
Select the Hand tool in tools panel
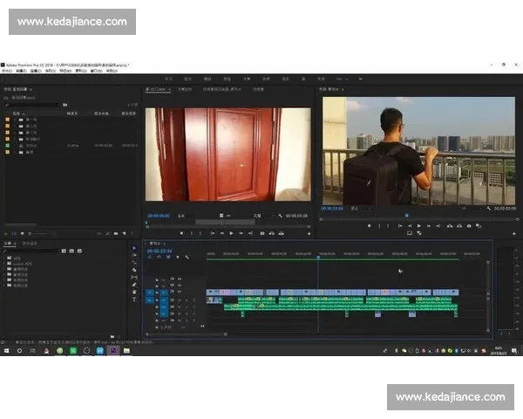[134, 292]
